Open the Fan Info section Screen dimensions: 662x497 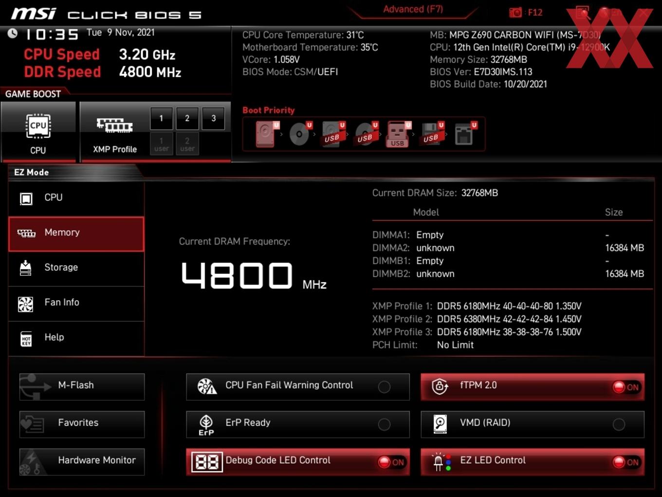(76, 304)
